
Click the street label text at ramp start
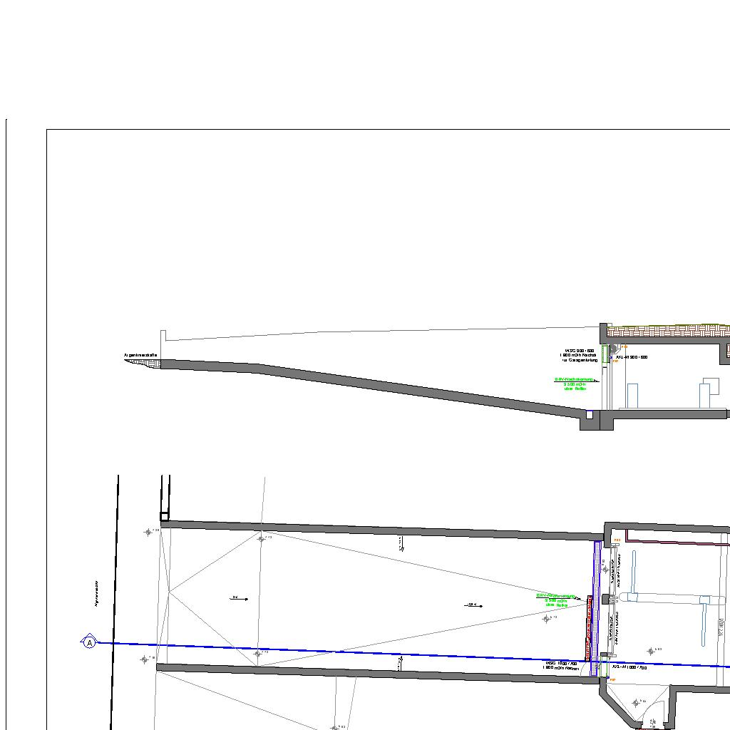pos(140,354)
